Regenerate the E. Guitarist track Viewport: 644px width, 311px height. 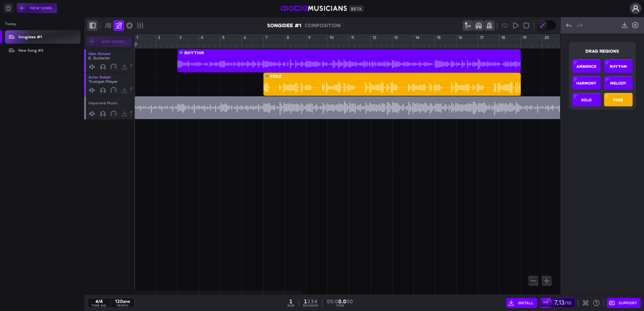pyautogui.click(x=114, y=67)
